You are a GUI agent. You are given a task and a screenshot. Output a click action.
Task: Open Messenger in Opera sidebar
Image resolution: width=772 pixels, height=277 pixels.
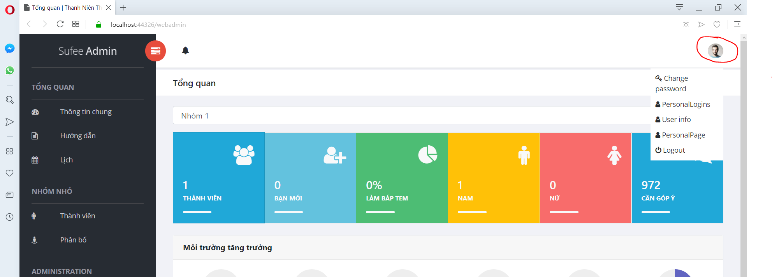coord(10,49)
